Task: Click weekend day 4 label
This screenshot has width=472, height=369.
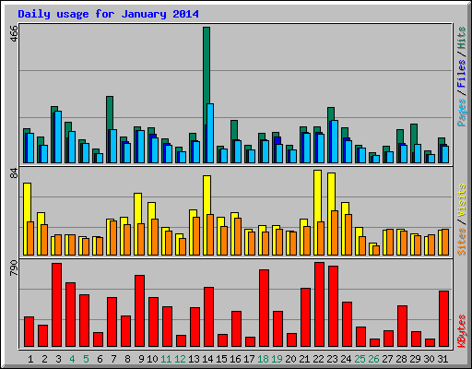Action: (72, 359)
